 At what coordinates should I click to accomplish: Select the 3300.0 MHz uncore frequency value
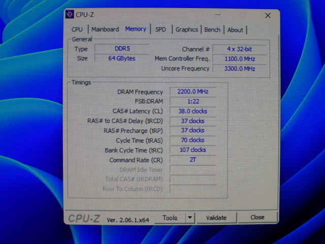click(240, 69)
